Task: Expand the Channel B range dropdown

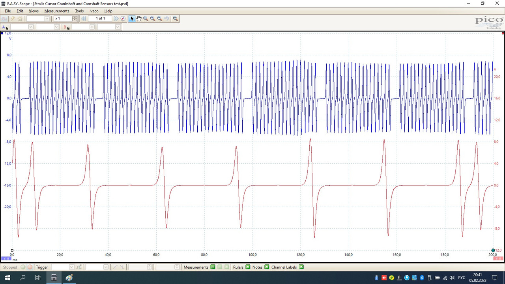Action: tap(83, 27)
